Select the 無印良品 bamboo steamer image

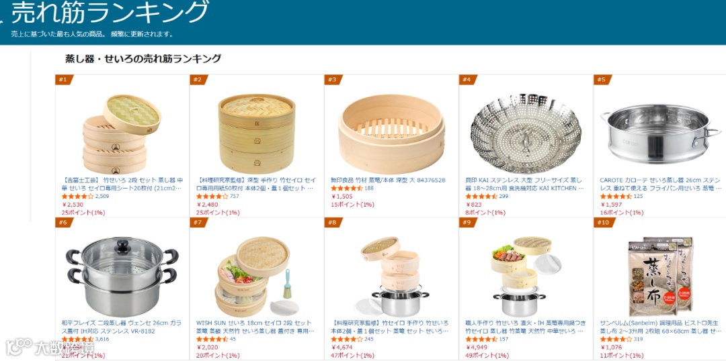(x=391, y=134)
